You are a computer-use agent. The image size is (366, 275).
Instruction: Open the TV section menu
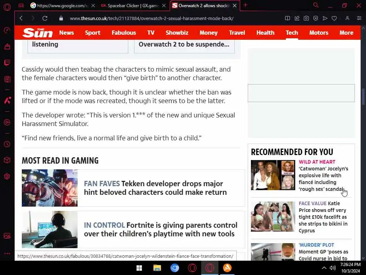click(x=151, y=33)
